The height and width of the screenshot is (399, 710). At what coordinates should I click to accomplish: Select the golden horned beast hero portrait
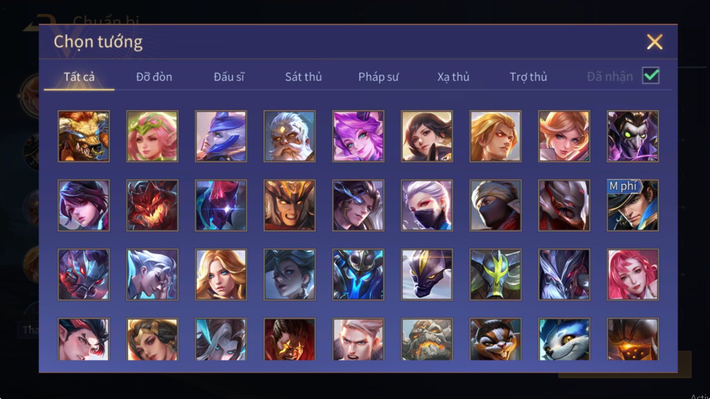coord(84,136)
